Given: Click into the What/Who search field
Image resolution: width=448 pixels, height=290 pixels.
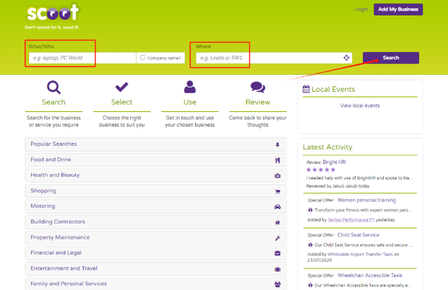Looking at the screenshot, I should (82, 58).
